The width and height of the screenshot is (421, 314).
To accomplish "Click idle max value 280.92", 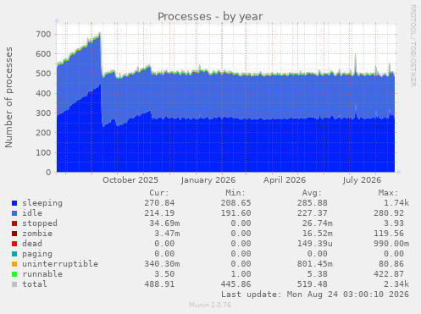I will 389,213.
